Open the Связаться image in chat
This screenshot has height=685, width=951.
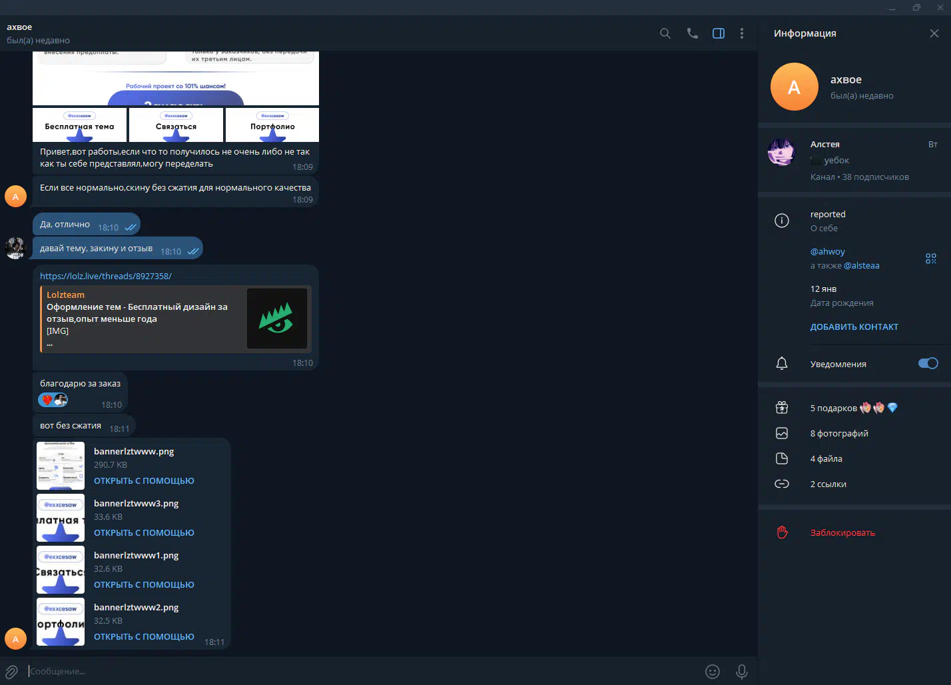pyautogui.click(x=176, y=125)
